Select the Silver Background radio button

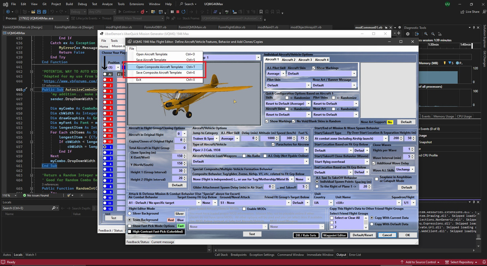click(x=130, y=214)
